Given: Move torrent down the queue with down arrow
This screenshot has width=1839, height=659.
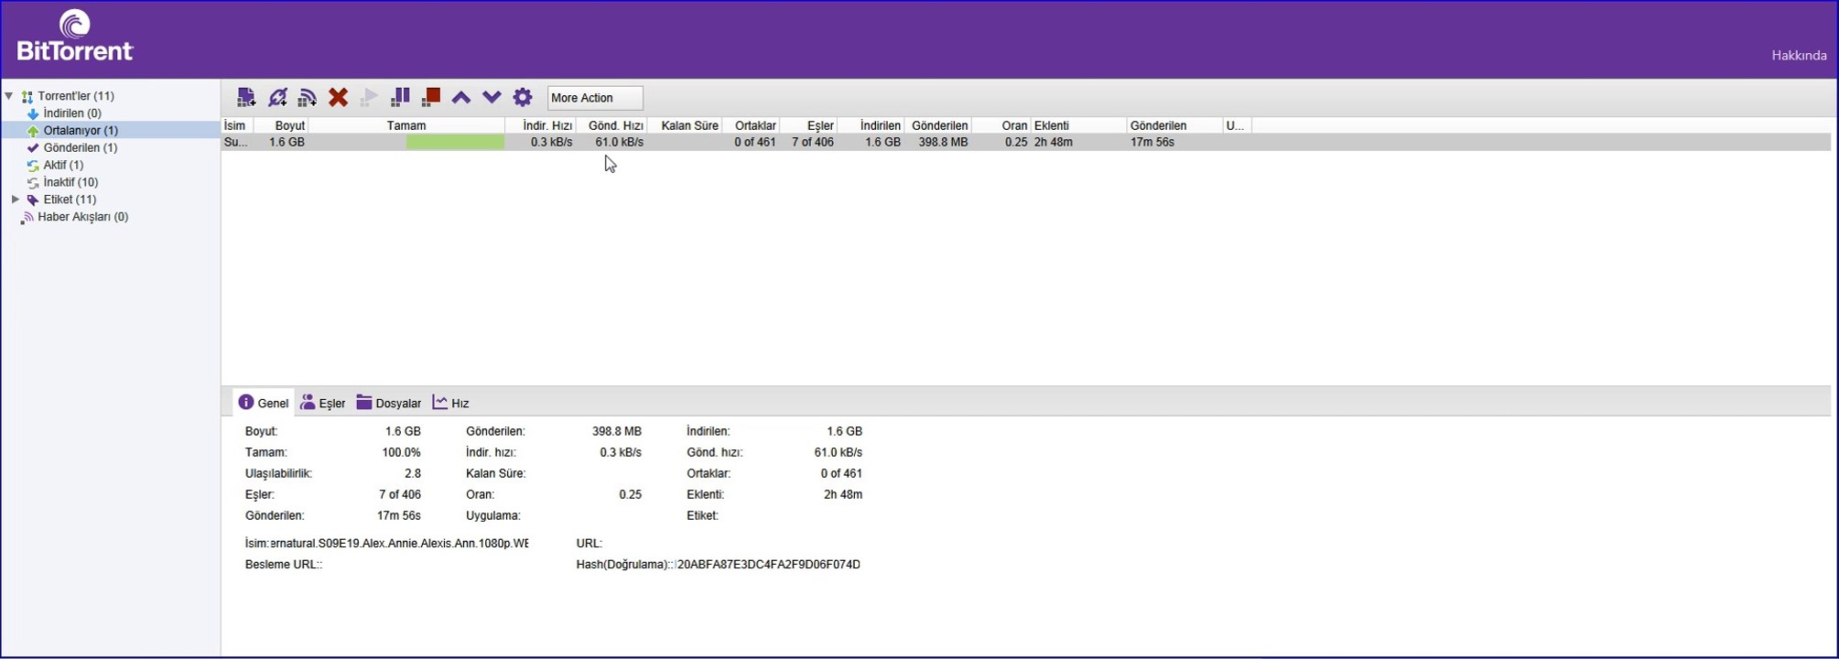Looking at the screenshot, I should tap(492, 97).
